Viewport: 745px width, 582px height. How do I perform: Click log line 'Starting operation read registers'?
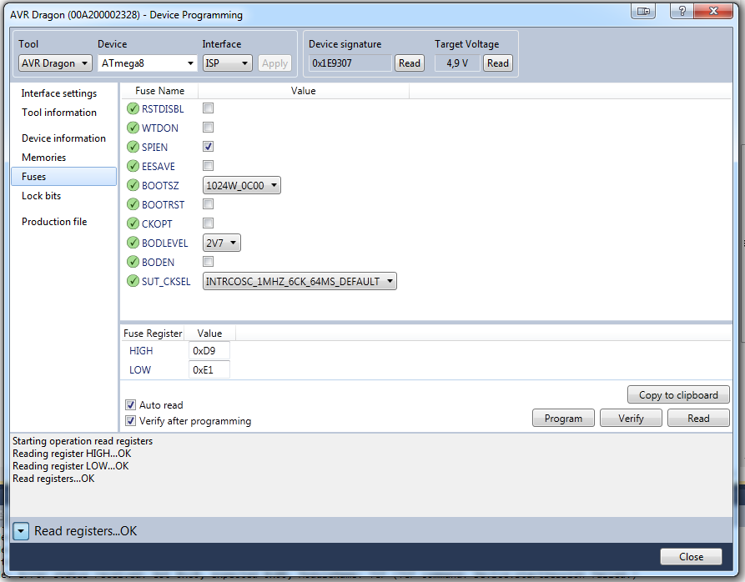tap(83, 441)
